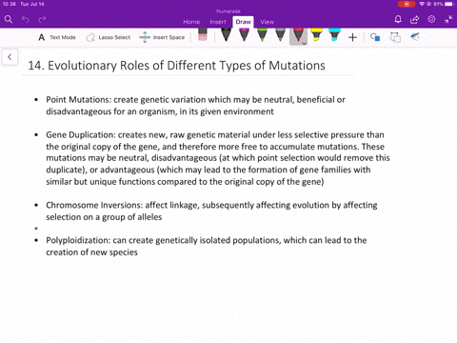Open the settings gear
The width and height of the screenshot is (457, 343).
431,19
